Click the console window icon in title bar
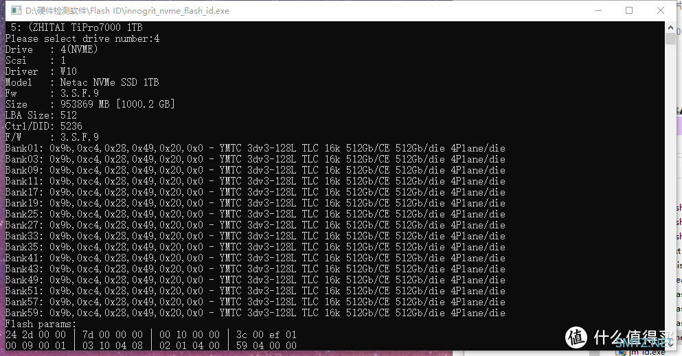The width and height of the screenshot is (682, 356). 16,10
